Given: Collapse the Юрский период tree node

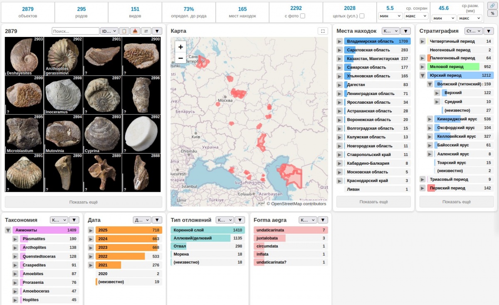Looking at the screenshot, I should point(422,76).
